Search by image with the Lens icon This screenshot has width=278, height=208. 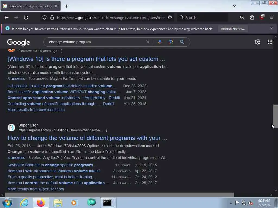pyautogui.click(x=170, y=42)
